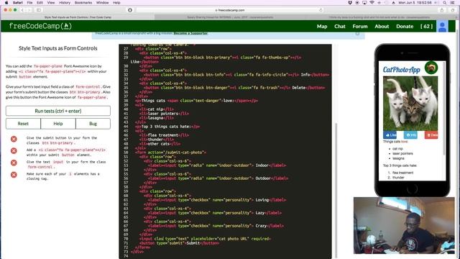This screenshot has height=259, width=460.
Task: Open the Chat nav link
Action: [340, 26]
